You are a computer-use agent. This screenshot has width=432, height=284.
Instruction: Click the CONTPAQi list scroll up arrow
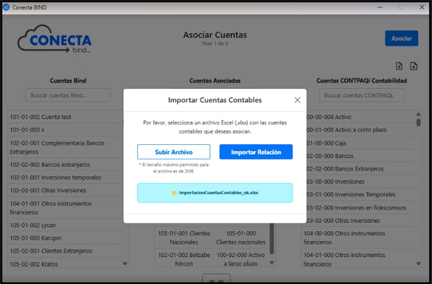[418, 114]
